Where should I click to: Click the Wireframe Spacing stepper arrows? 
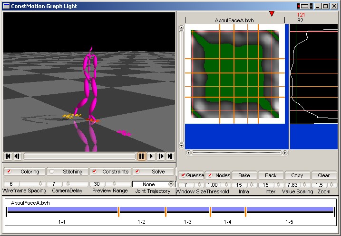point(40,184)
